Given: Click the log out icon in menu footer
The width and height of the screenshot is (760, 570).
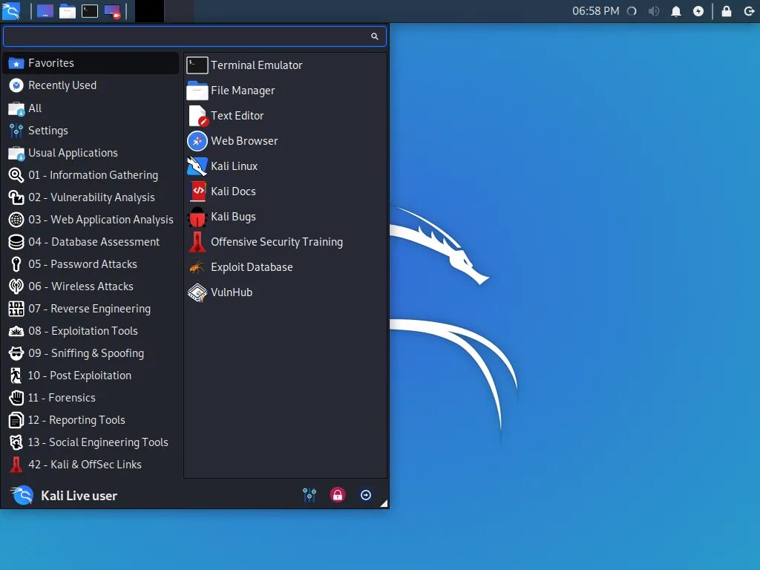Looking at the screenshot, I should tap(366, 495).
